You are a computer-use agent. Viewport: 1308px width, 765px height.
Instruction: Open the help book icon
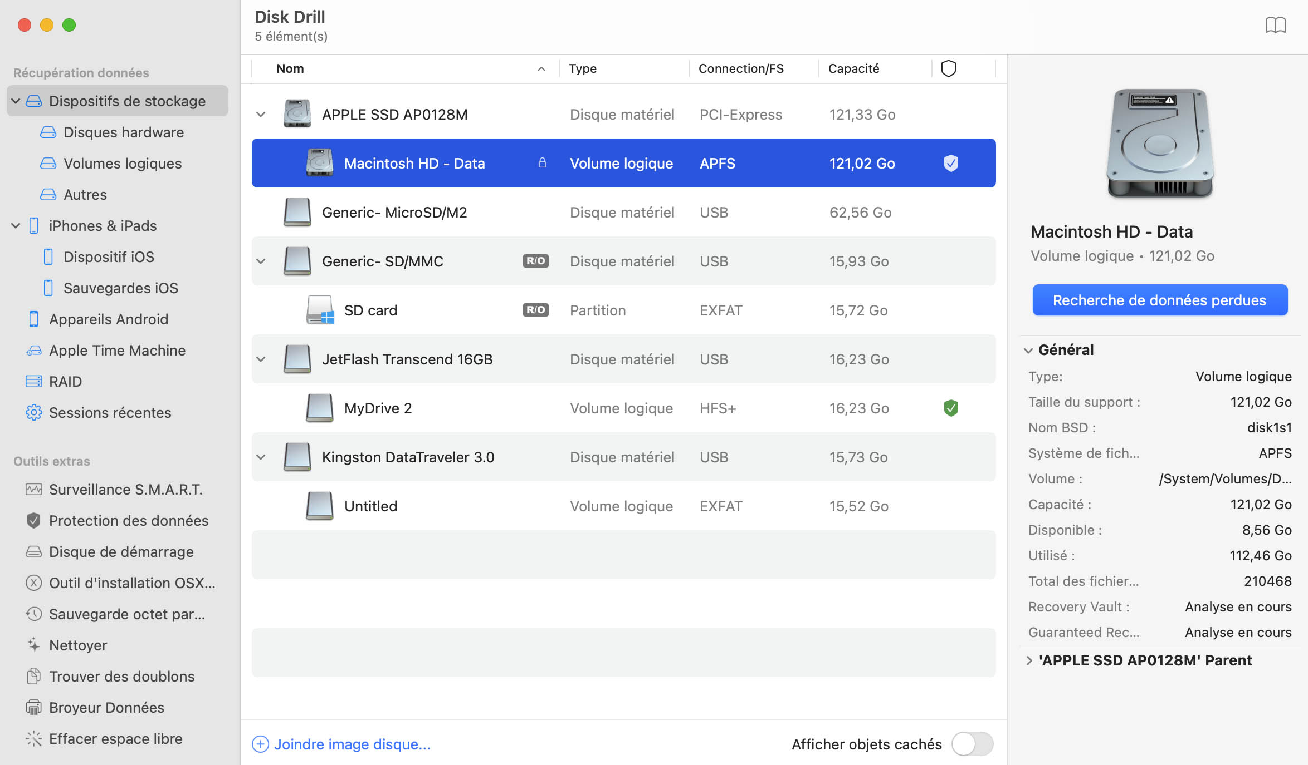tap(1275, 26)
